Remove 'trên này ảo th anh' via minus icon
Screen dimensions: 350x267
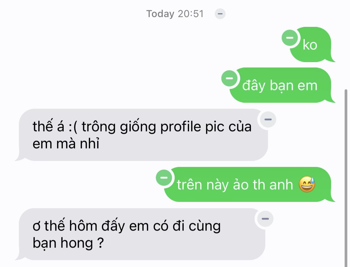tap(164, 177)
